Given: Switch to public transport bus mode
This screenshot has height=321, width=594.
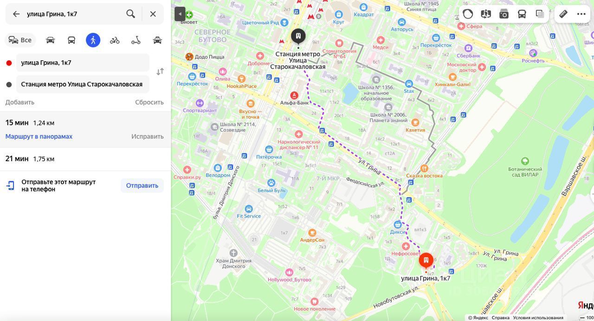Looking at the screenshot, I should coord(71,40).
